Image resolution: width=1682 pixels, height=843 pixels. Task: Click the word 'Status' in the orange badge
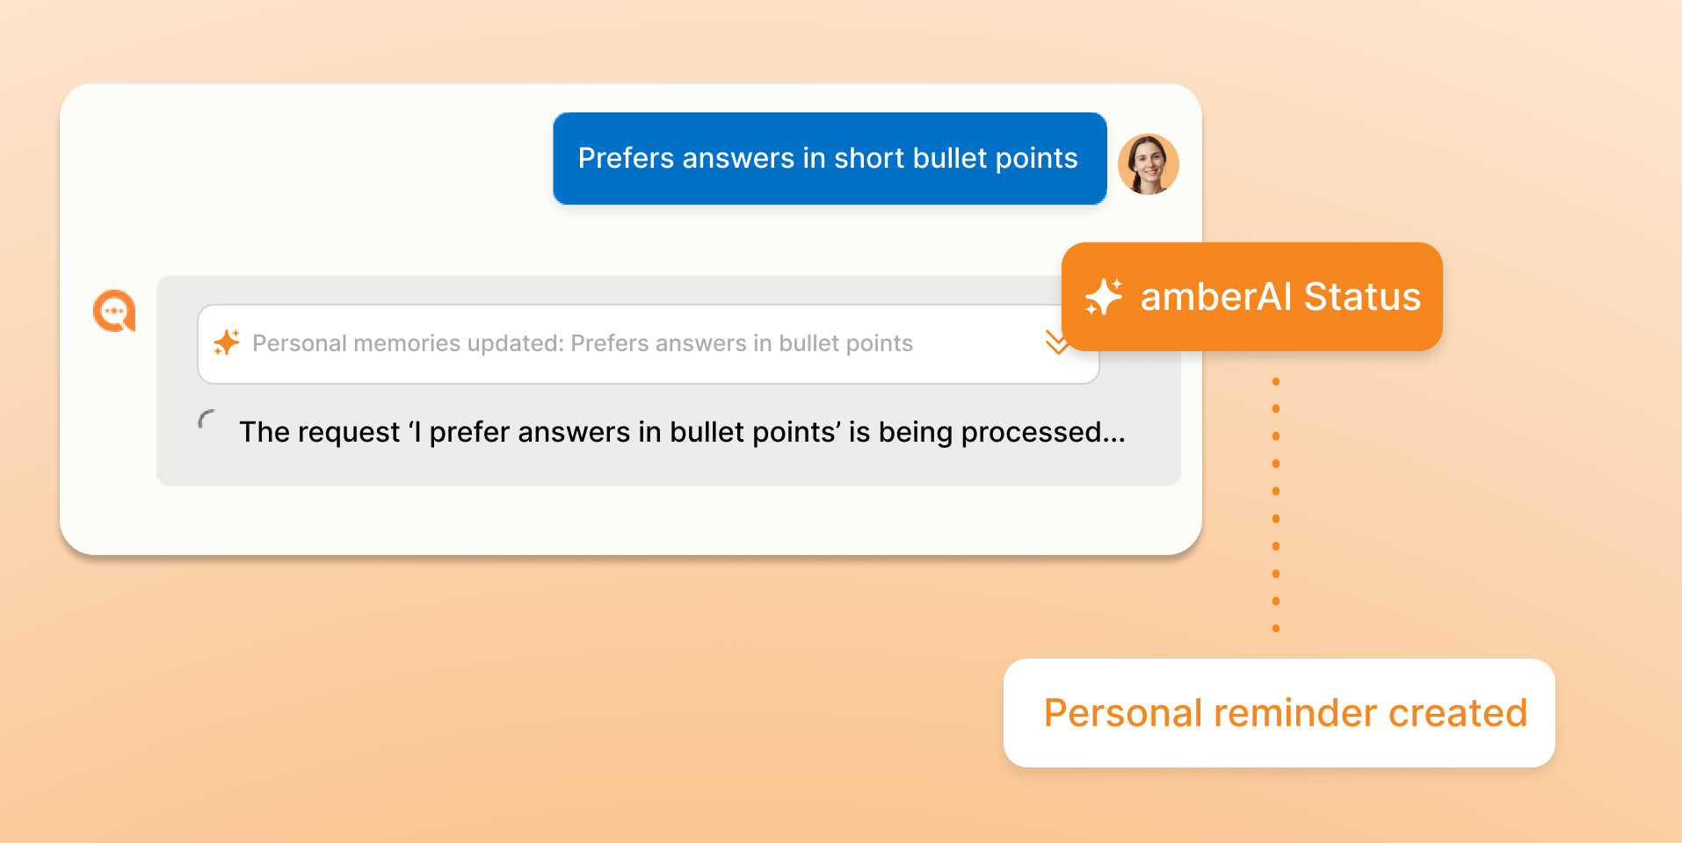[x=1362, y=297]
